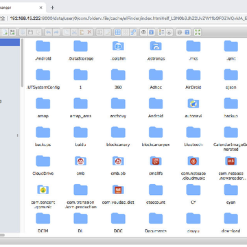247x247 pixels.
Task: Click the open folder toolbar icon
Action: tap(23, 32)
